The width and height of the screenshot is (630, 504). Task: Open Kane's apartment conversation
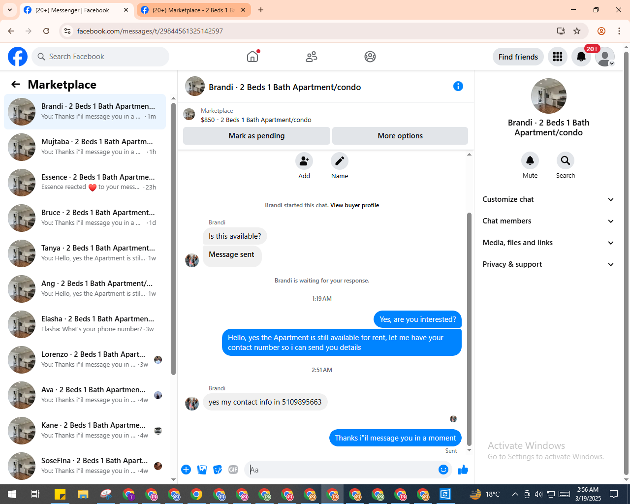click(85, 431)
